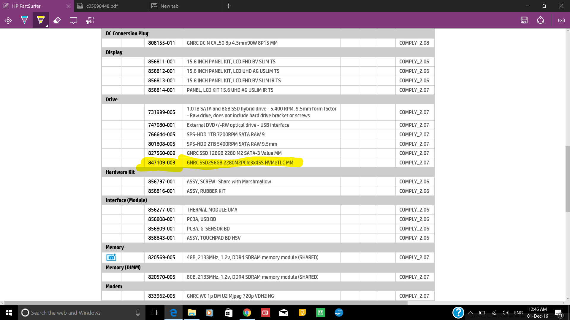Open the photo icon for part 820569-005
Viewport: 570px width, 320px height.
(111, 257)
